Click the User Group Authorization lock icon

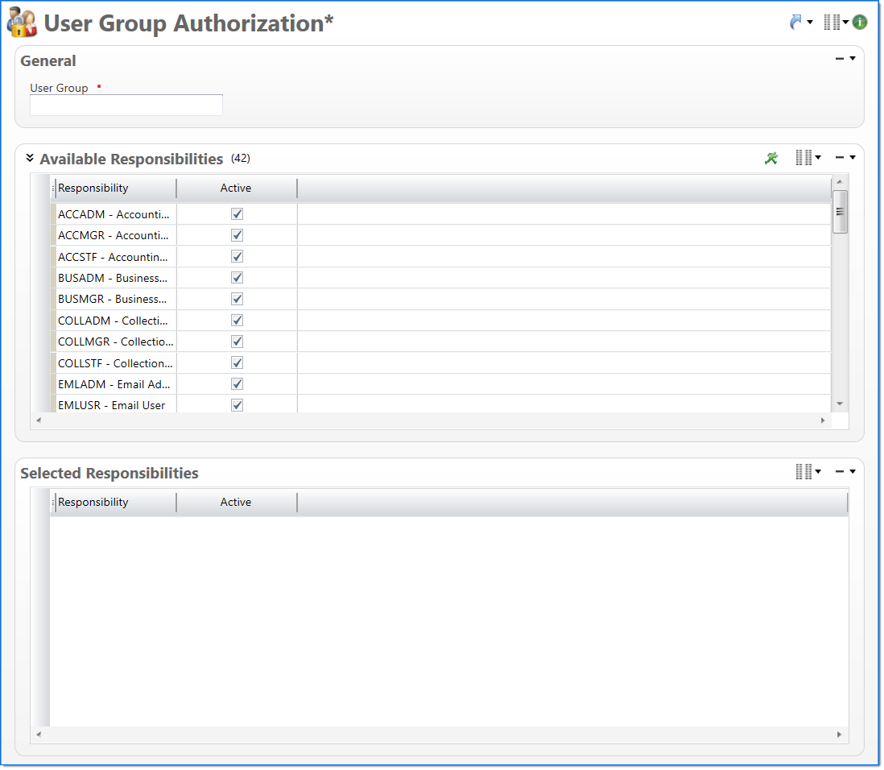[x=22, y=23]
